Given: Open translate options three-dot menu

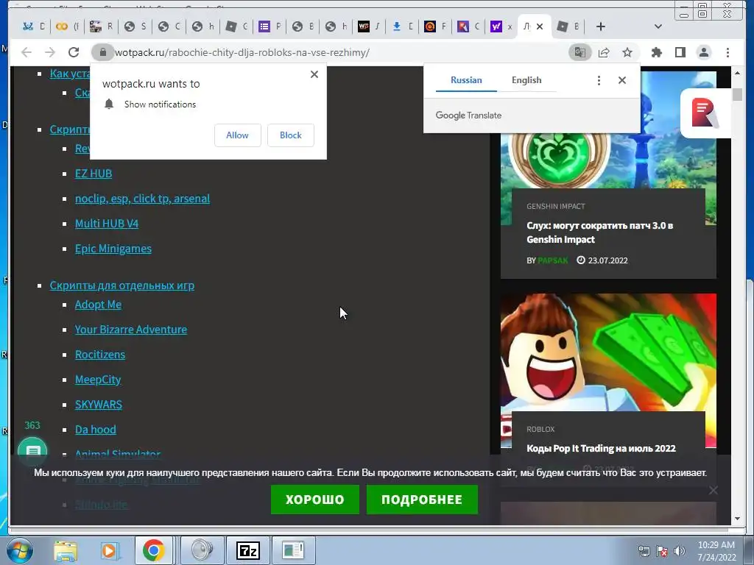Looking at the screenshot, I should click(x=599, y=80).
